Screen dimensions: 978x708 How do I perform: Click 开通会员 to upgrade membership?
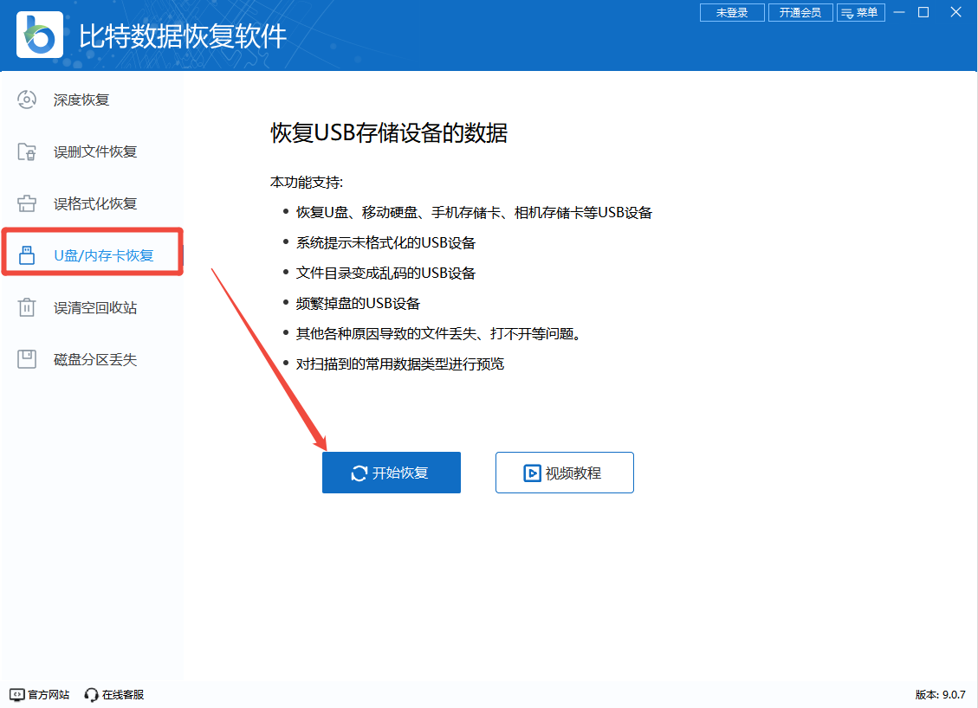coord(800,12)
